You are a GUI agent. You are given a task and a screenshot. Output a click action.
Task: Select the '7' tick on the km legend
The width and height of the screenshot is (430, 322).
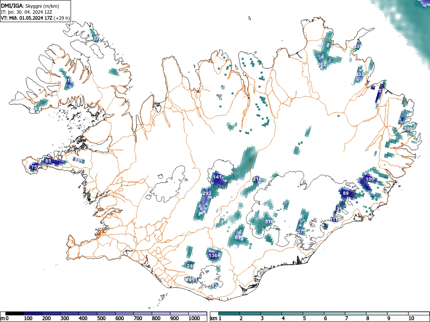tap(347, 319)
